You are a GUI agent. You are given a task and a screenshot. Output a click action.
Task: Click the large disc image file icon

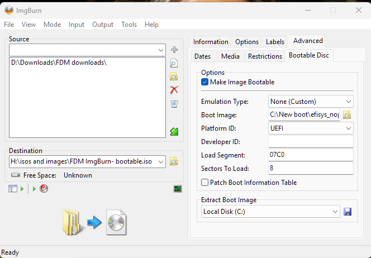(116, 222)
